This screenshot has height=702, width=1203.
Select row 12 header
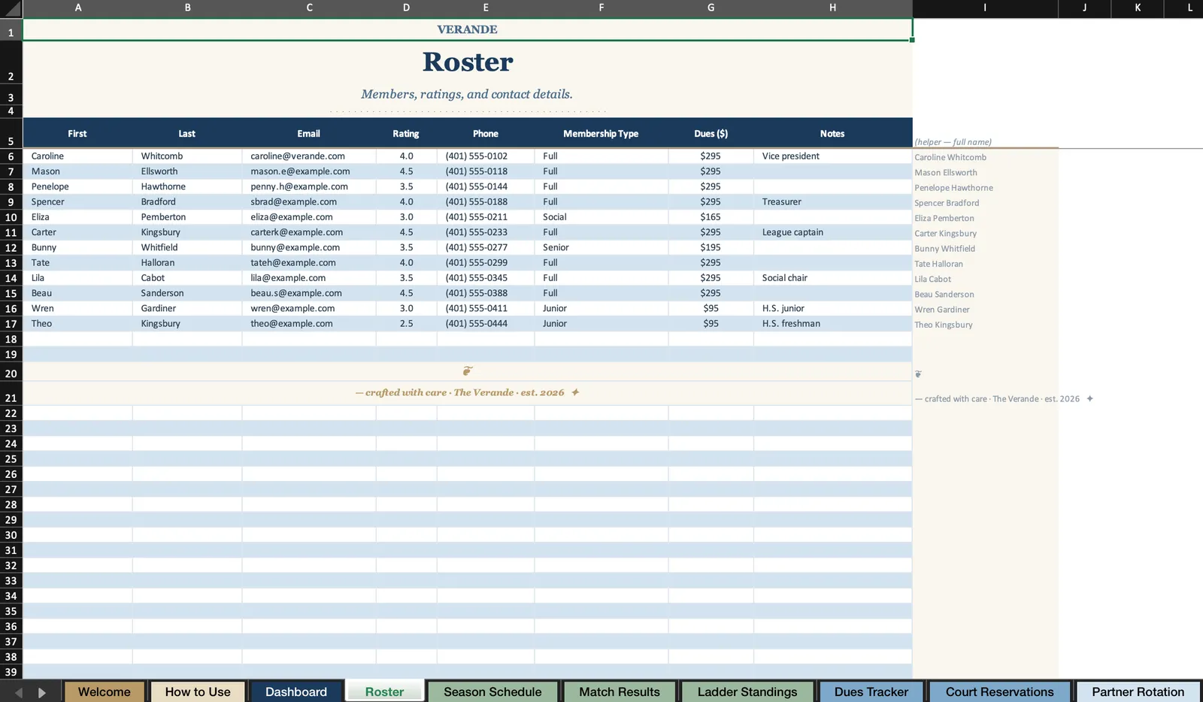[x=11, y=247]
